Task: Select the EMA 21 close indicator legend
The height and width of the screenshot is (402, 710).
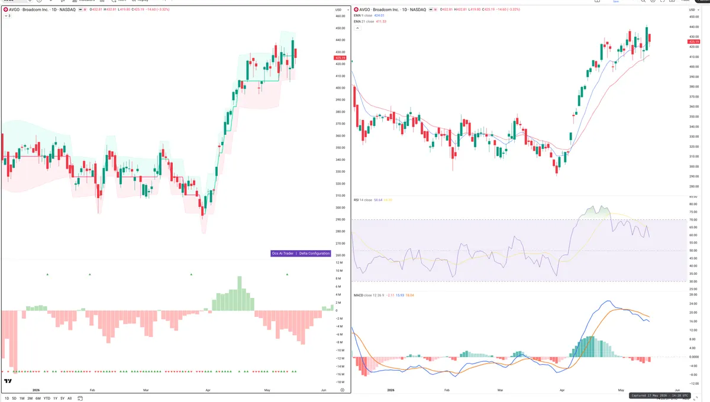Action: click(363, 21)
